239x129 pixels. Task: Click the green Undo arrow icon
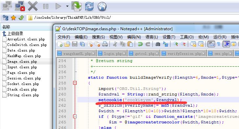[x=140, y=44]
